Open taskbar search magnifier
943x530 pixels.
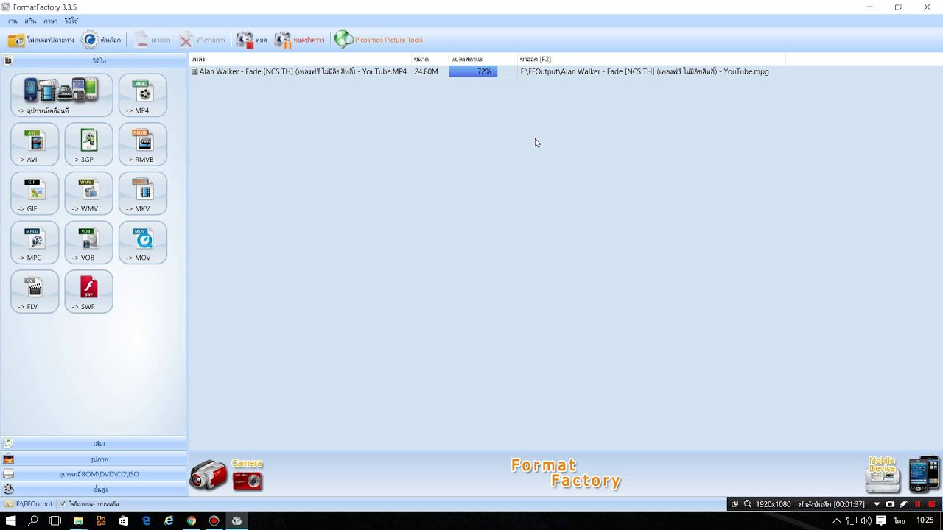[33, 520]
